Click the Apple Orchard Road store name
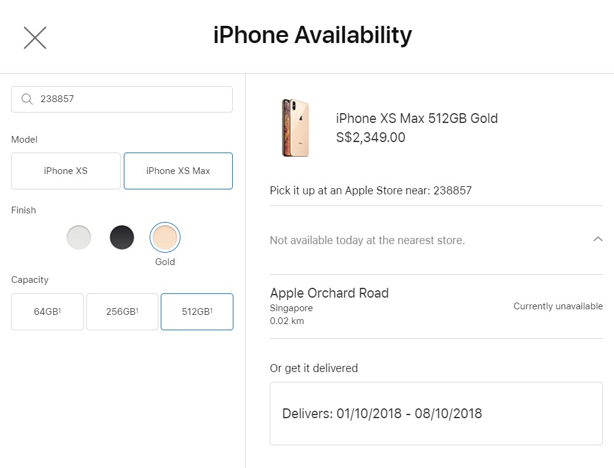Image resolution: width=614 pixels, height=468 pixels. pos(329,293)
